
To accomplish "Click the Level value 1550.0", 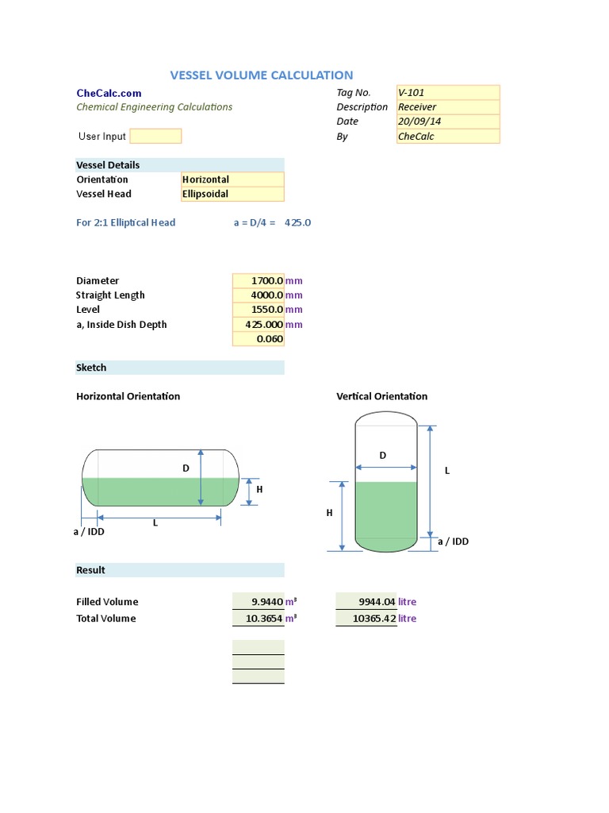I will pos(258,310).
